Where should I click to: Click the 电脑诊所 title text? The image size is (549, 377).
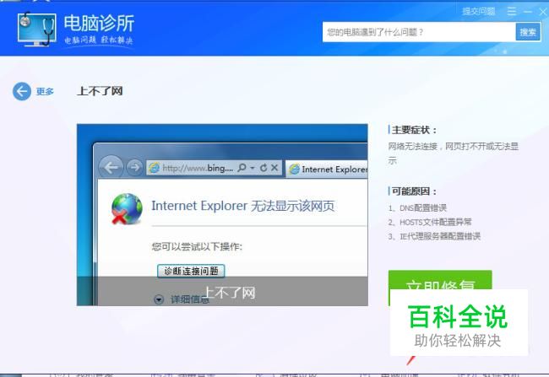pos(99,24)
